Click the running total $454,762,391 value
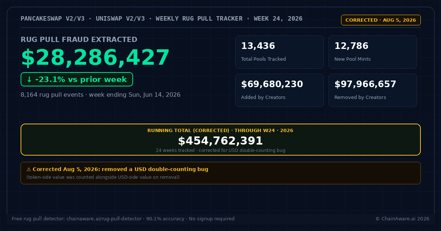 [x=220, y=141]
